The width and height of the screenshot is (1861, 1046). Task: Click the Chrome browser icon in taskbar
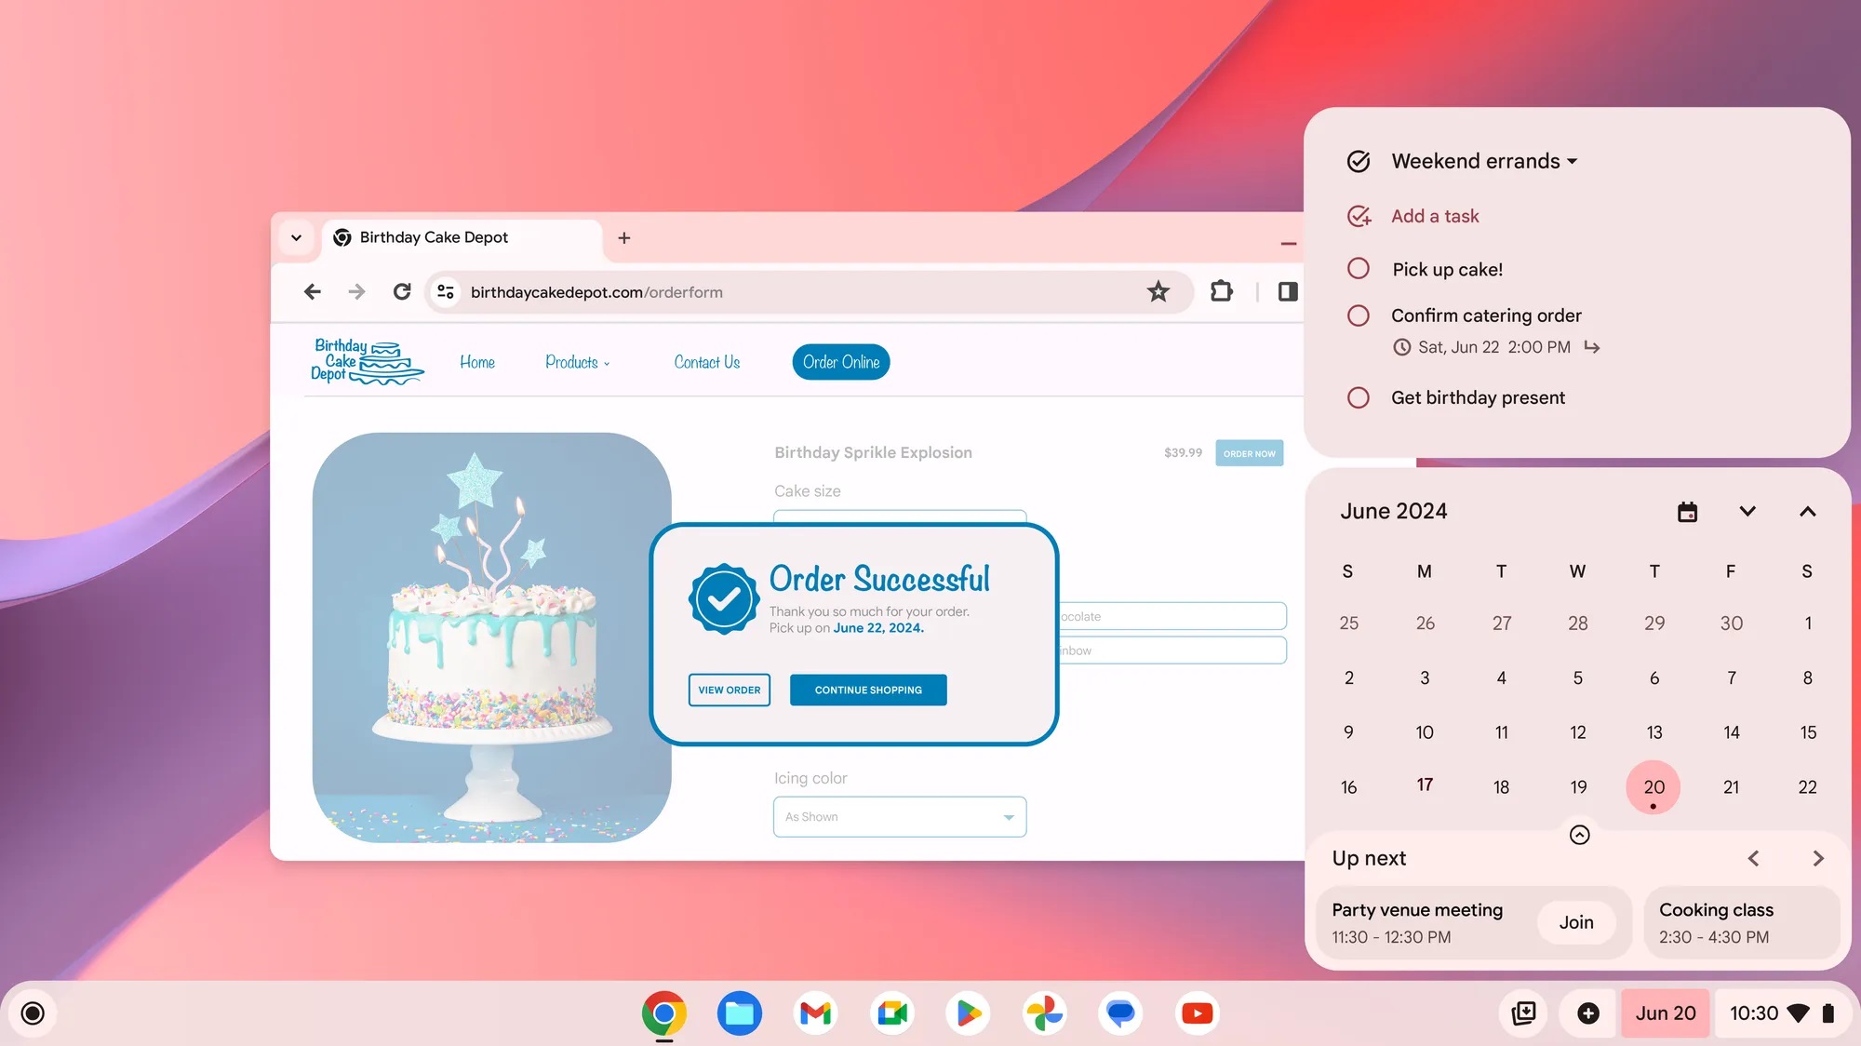(663, 1012)
